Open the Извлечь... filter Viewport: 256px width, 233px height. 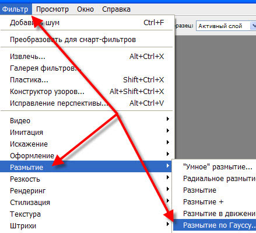pyautogui.click(x=86, y=57)
